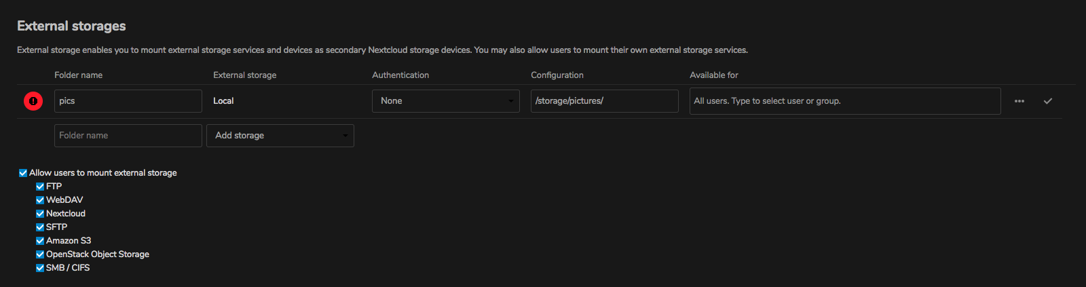Click the Local external storage label
The width and height of the screenshot is (1086, 287).
point(223,101)
